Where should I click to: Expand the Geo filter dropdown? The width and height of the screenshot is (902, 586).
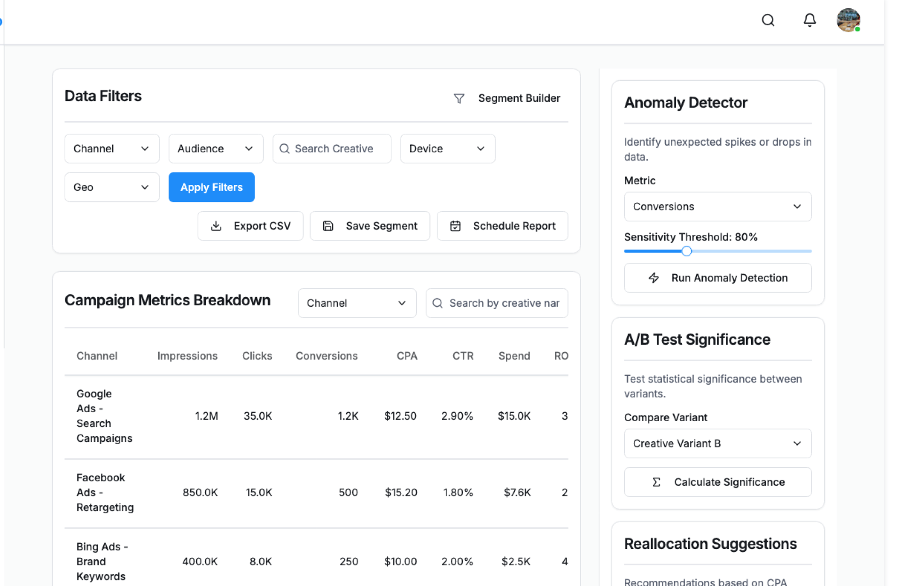click(x=112, y=187)
